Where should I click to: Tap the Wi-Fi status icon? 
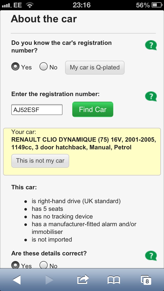pos(30,5)
